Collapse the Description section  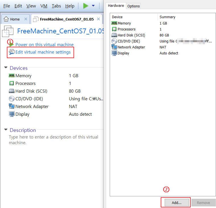(6, 129)
